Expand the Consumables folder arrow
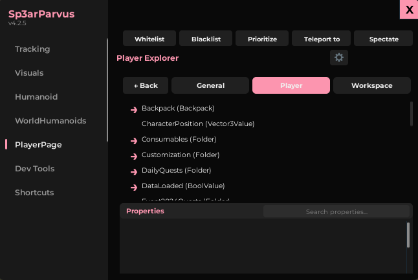 coord(134,141)
